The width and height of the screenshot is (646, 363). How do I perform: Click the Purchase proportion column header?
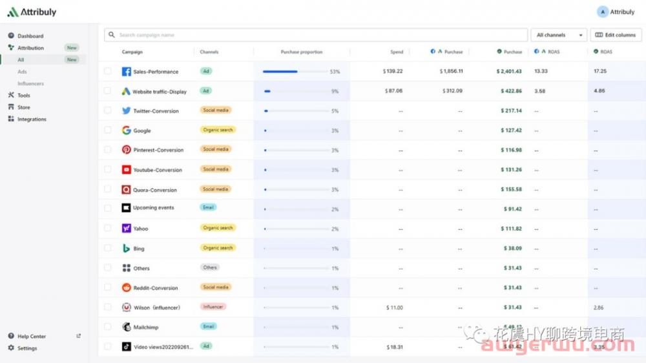coord(302,52)
